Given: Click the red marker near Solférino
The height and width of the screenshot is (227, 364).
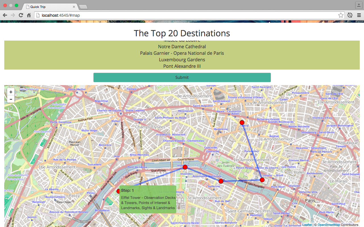Looking at the screenshot, I should [x=221, y=181].
